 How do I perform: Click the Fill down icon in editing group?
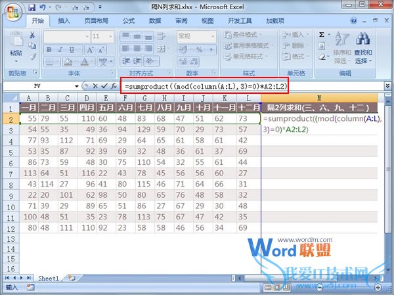(x=322, y=46)
